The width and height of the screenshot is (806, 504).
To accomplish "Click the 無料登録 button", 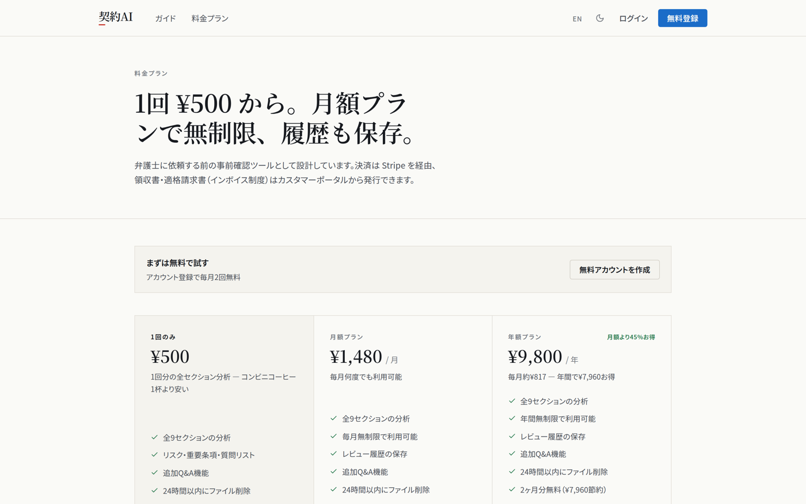I will point(682,18).
